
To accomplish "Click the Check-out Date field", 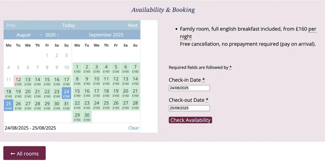I will (189, 108).
